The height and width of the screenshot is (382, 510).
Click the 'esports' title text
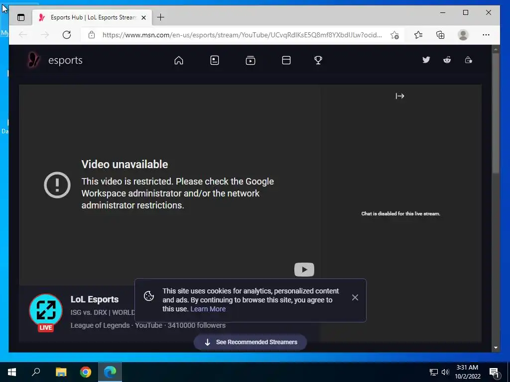pyautogui.click(x=65, y=60)
